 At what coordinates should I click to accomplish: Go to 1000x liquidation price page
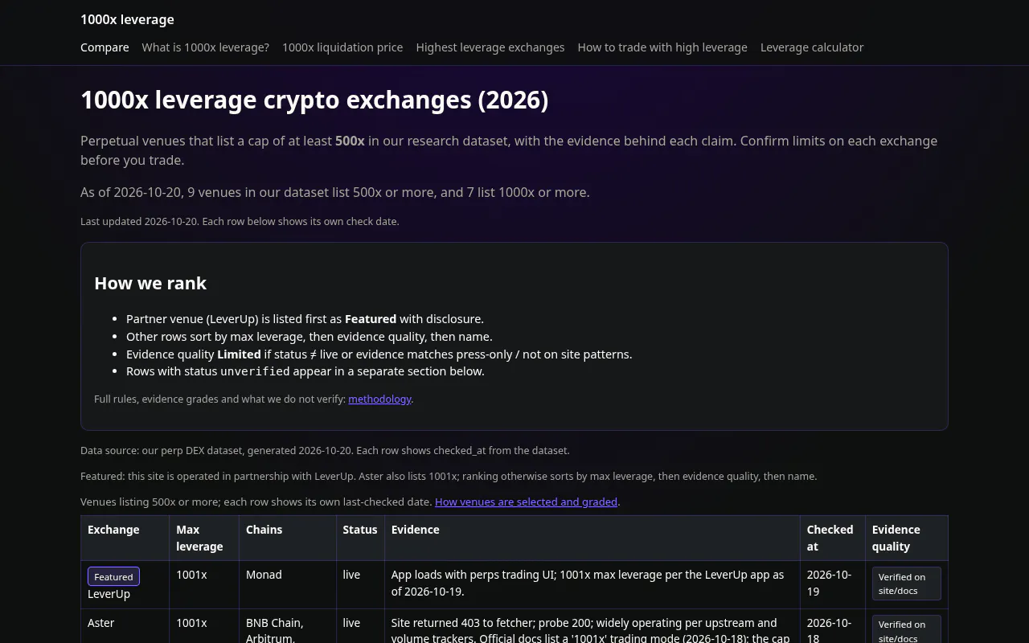342,47
